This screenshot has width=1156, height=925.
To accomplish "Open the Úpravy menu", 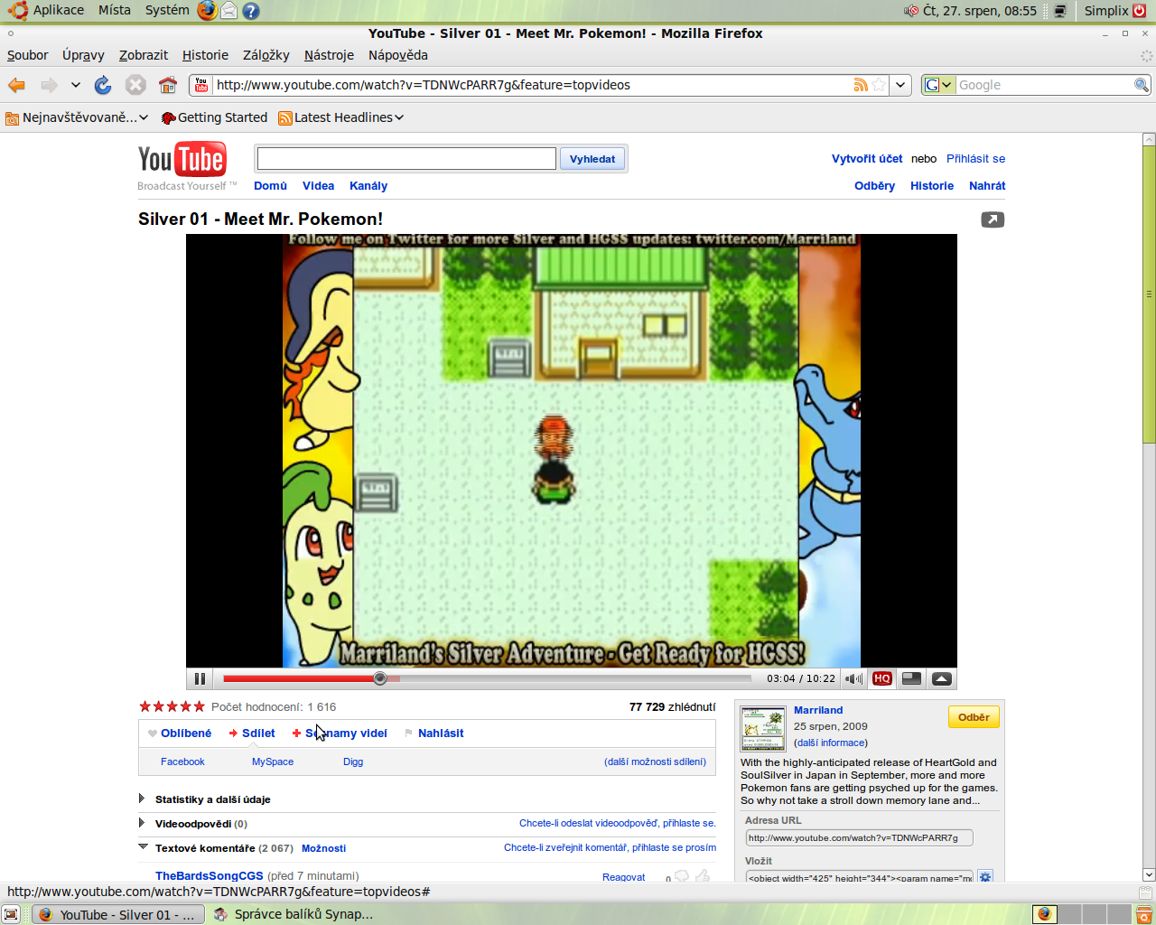I will [83, 55].
